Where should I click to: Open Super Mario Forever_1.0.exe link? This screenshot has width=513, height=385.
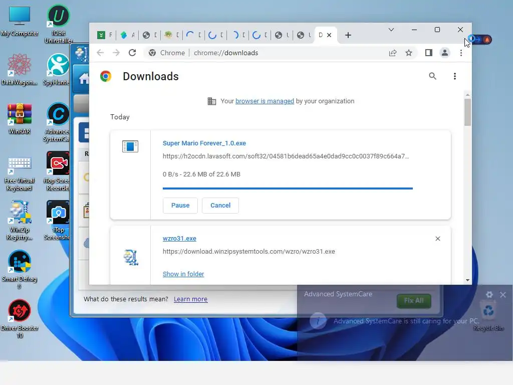click(204, 143)
